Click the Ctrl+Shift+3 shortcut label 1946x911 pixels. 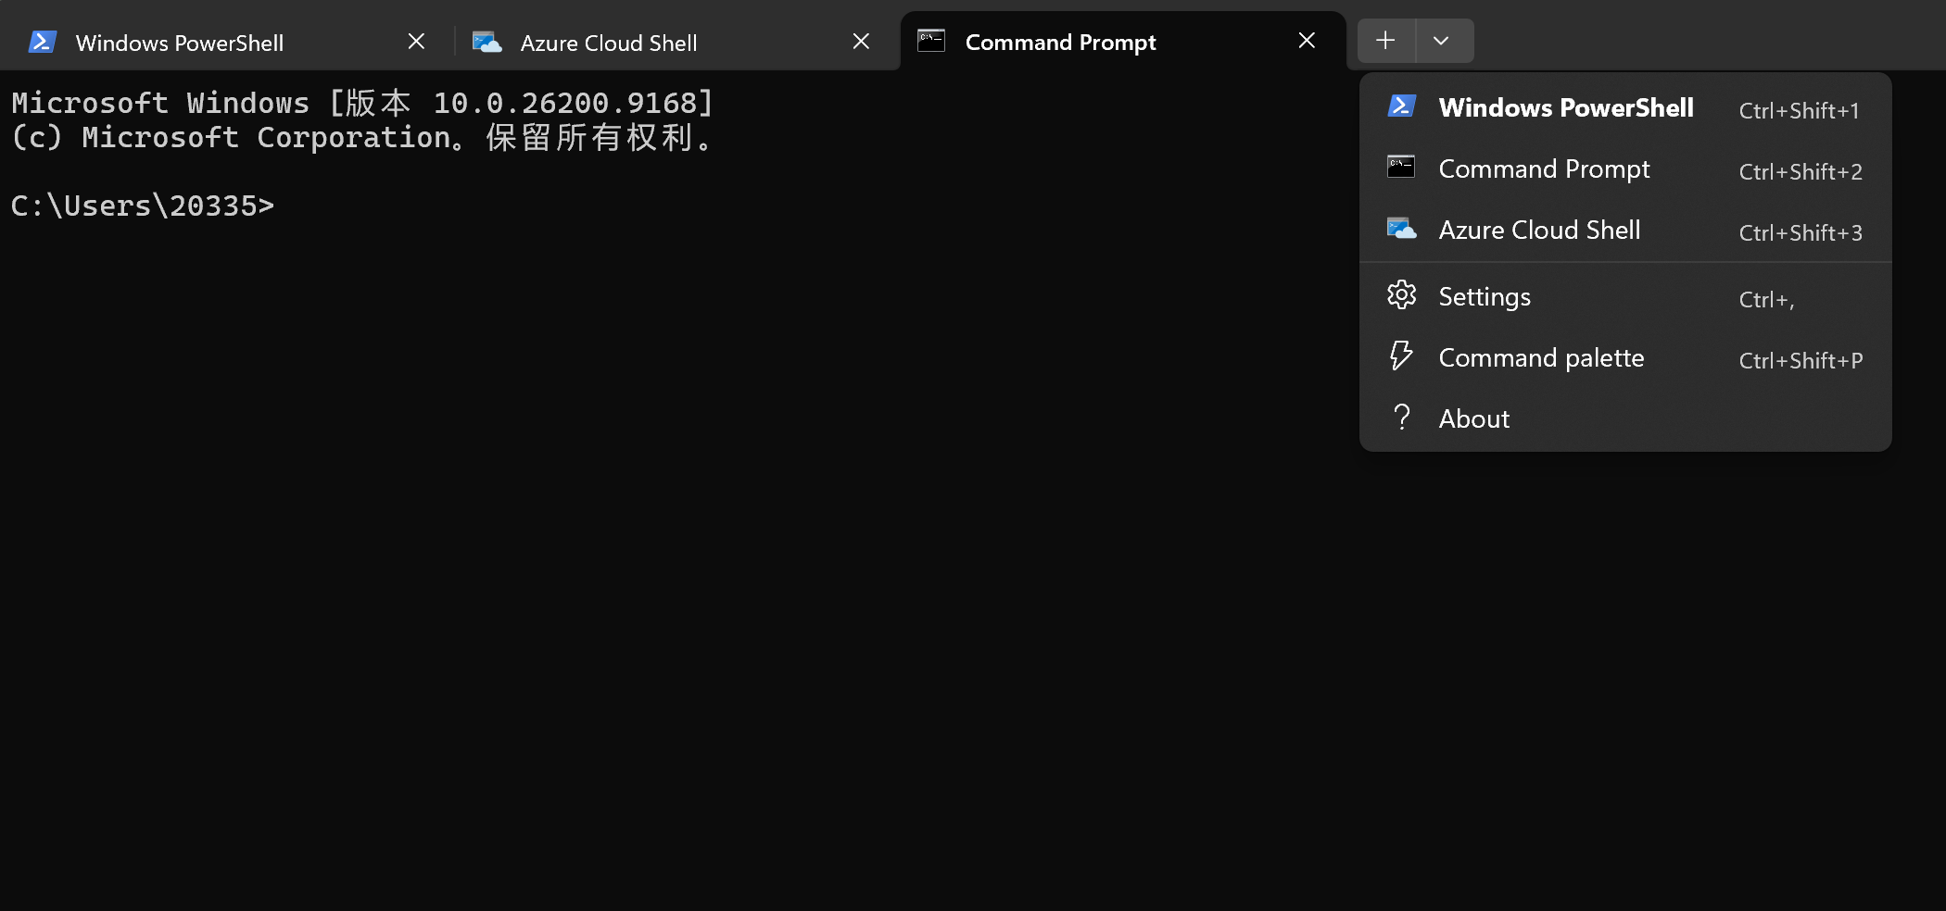pyautogui.click(x=1801, y=233)
